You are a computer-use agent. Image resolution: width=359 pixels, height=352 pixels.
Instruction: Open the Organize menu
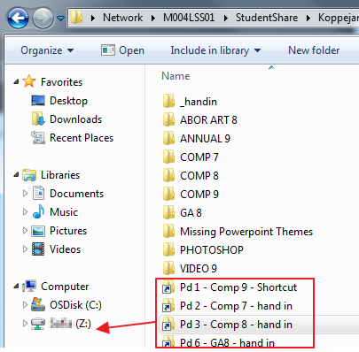[x=47, y=50]
